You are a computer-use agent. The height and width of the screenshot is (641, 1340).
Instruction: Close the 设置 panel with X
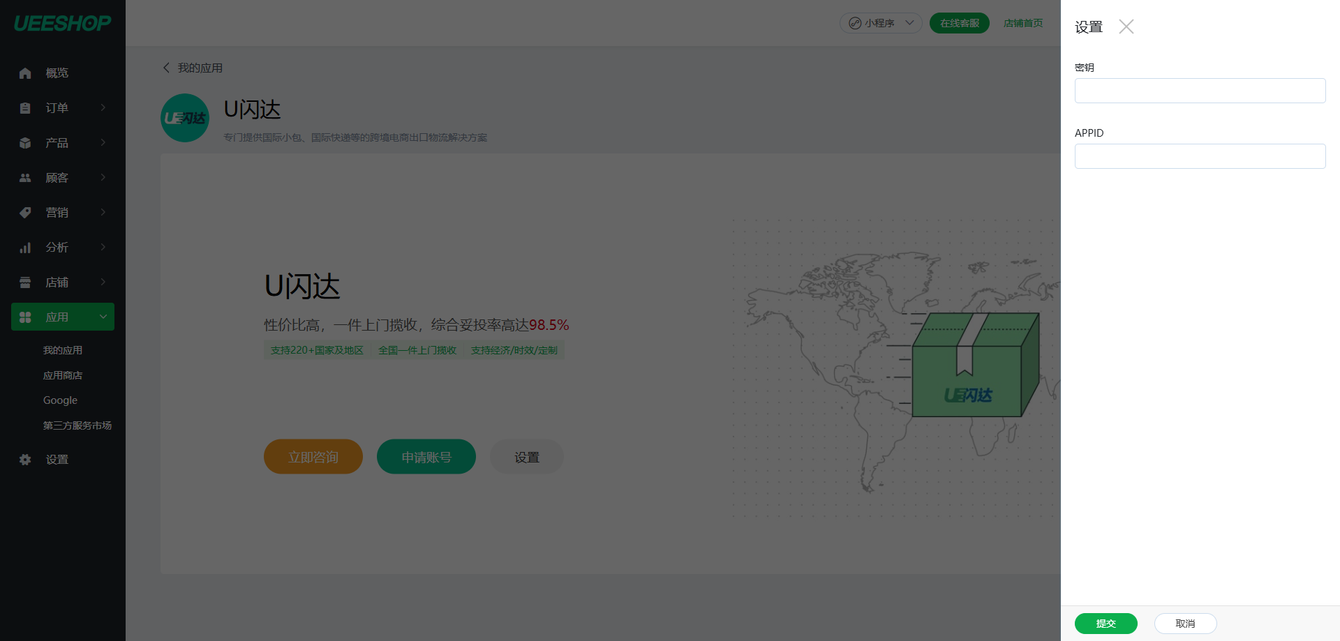(x=1126, y=27)
